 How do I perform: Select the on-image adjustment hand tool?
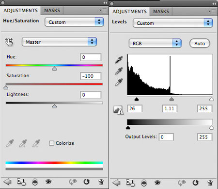[9, 42]
